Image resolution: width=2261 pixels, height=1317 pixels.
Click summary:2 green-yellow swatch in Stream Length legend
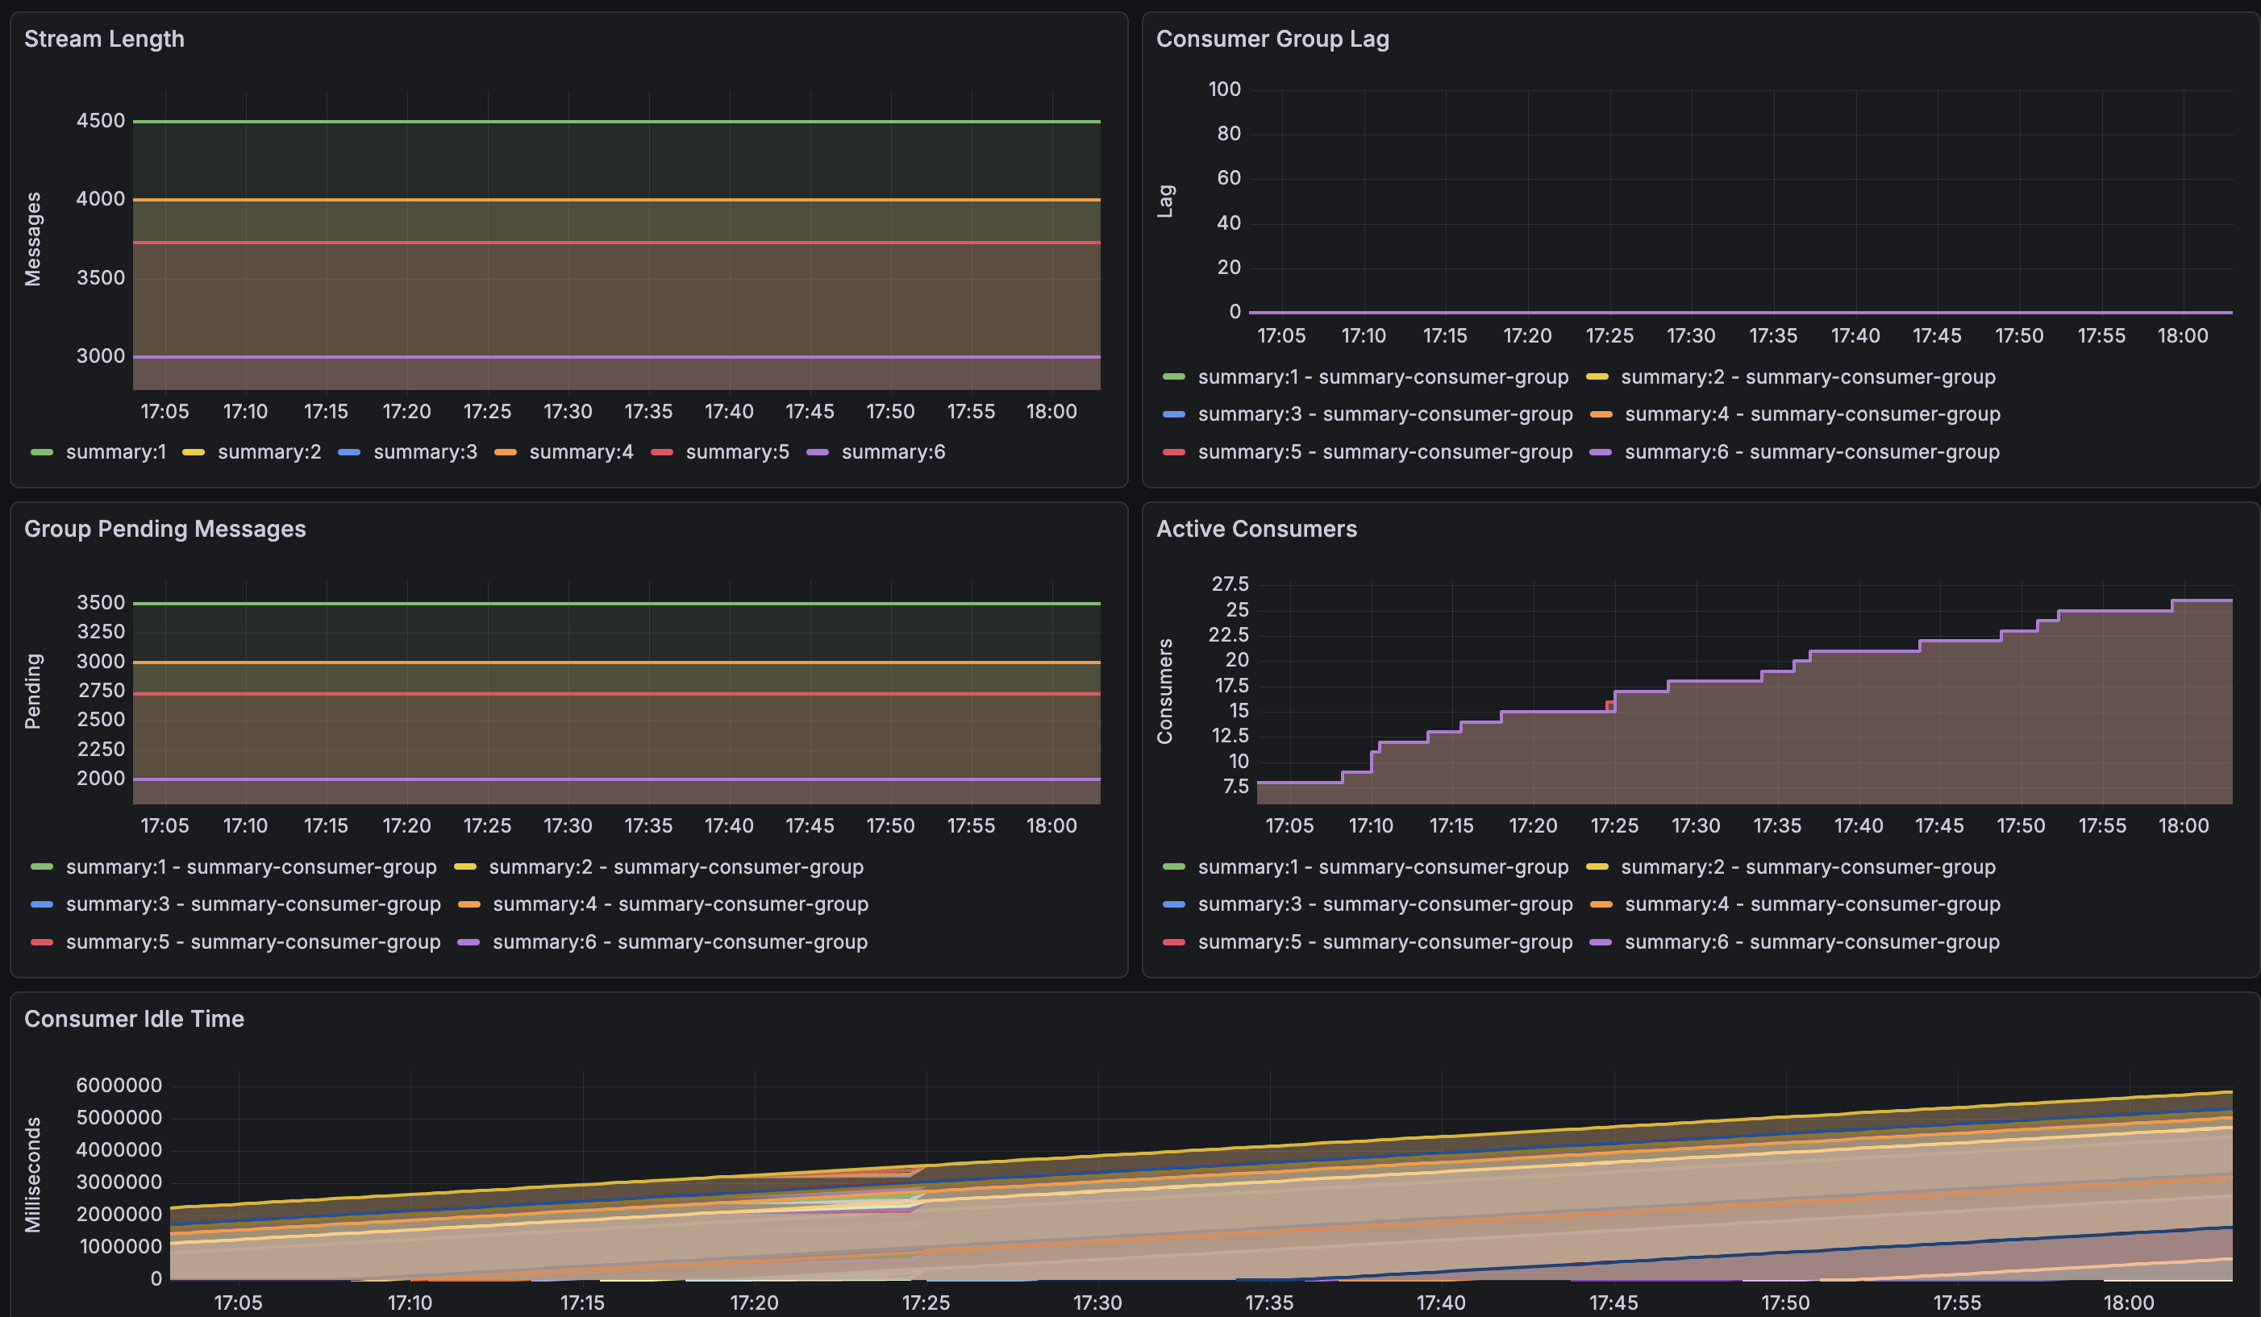194,453
